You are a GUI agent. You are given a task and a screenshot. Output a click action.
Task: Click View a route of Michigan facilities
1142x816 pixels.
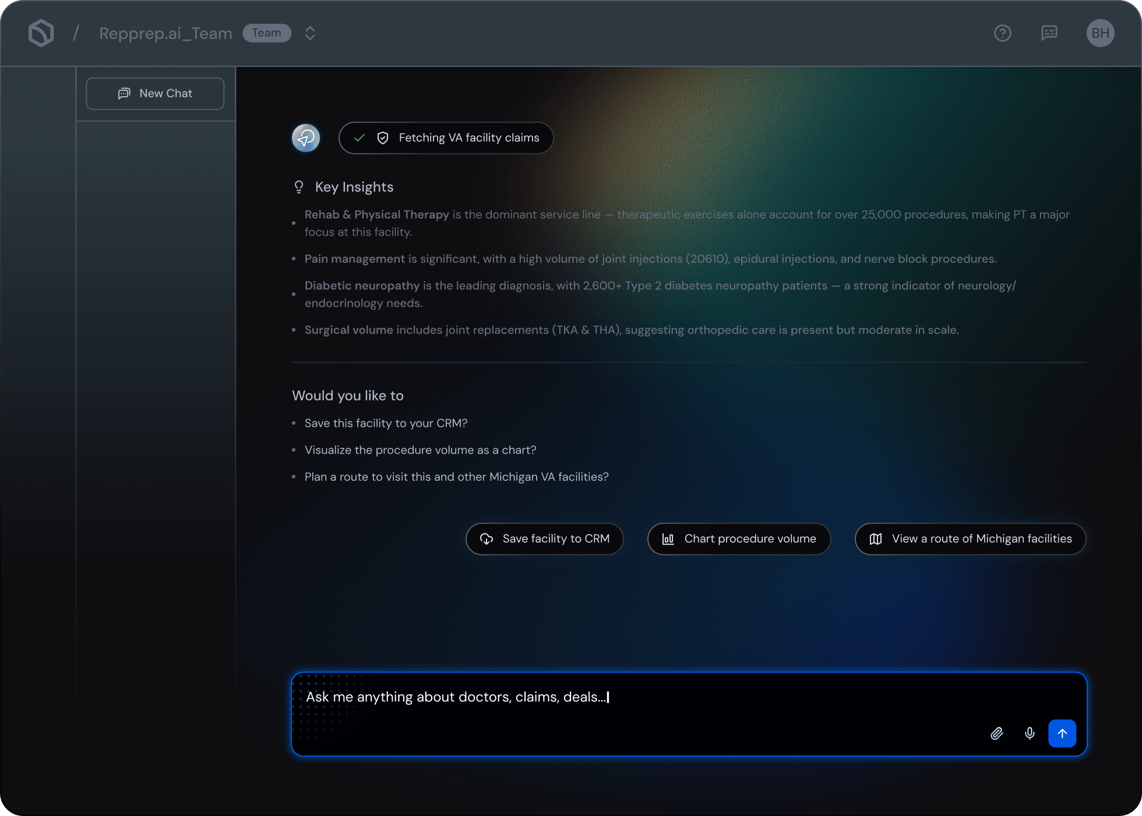click(x=971, y=539)
